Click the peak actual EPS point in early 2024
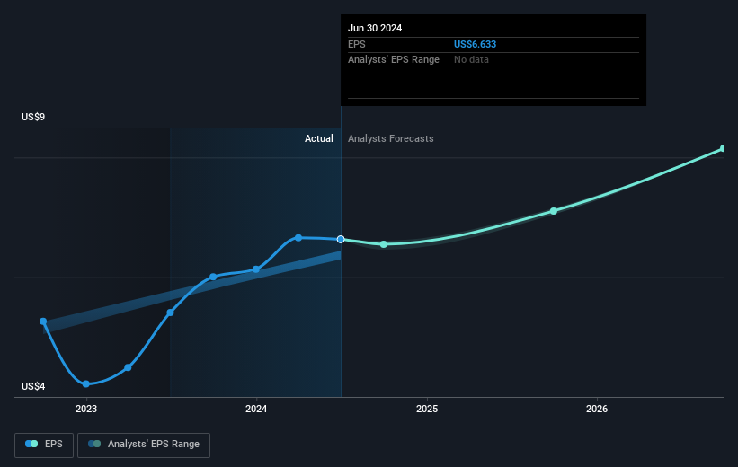 click(298, 237)
